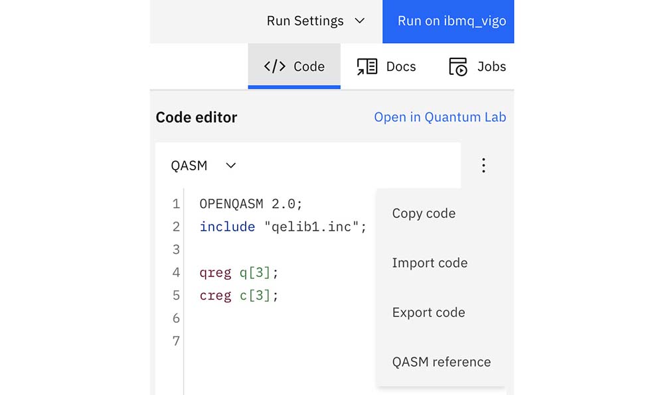664x395 pixels.
Task: Switch to the Code tab
Action: click(x=294, y=66)
